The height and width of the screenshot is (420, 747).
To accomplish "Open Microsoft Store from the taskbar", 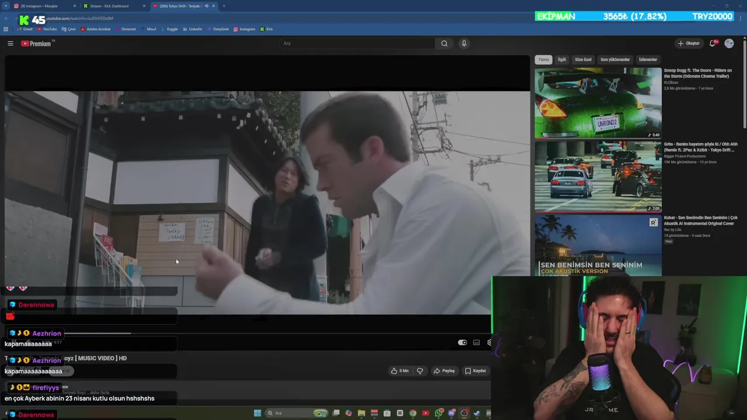I will 387,413.
